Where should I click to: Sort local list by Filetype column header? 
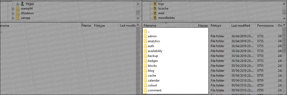[x=99, y=26]
